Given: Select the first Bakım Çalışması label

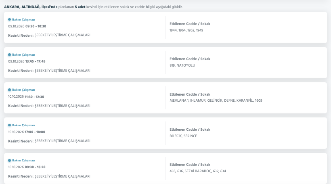Looking at the screenshot, I should point(23,19).
